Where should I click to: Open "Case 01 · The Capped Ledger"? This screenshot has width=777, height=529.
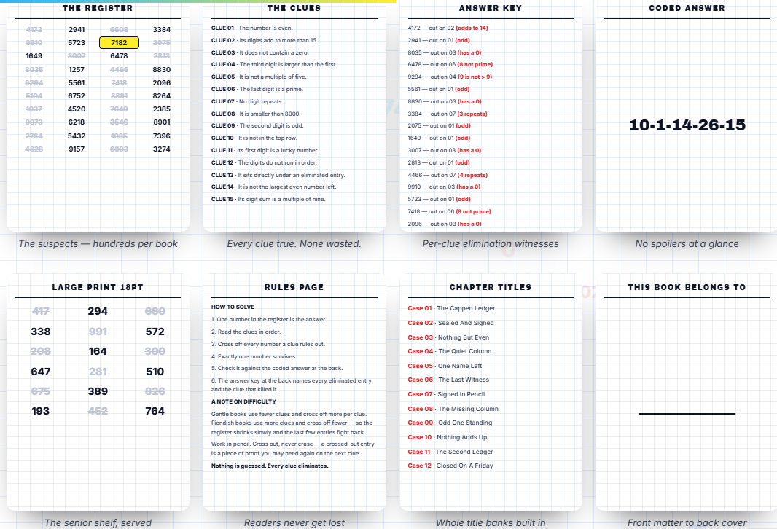[x=451, y=308]
